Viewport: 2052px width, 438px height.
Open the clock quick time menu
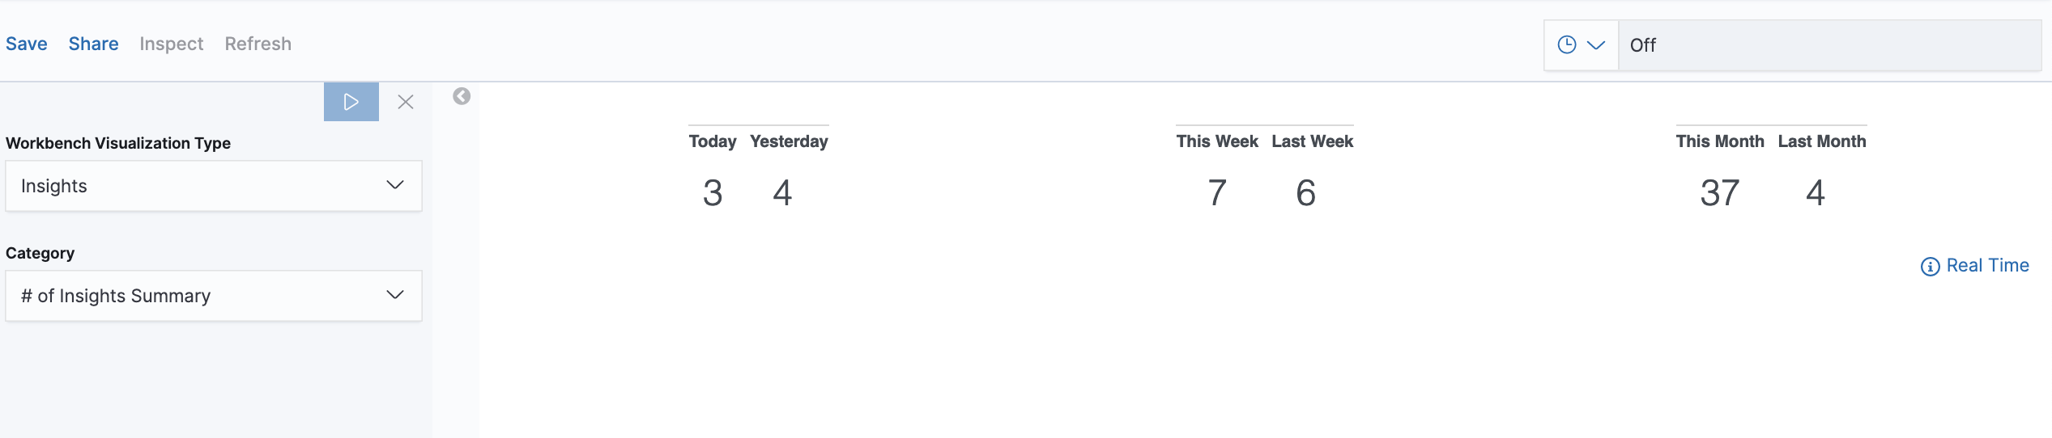point(1581,45)
